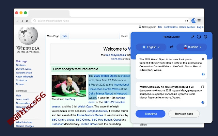The height and width of the screenshot is (136, 218).
Task: Open translator settings gear icon
Action: (x=205, y=37)
